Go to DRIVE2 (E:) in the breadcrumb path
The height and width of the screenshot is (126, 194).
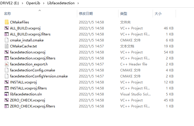point(9,3)
